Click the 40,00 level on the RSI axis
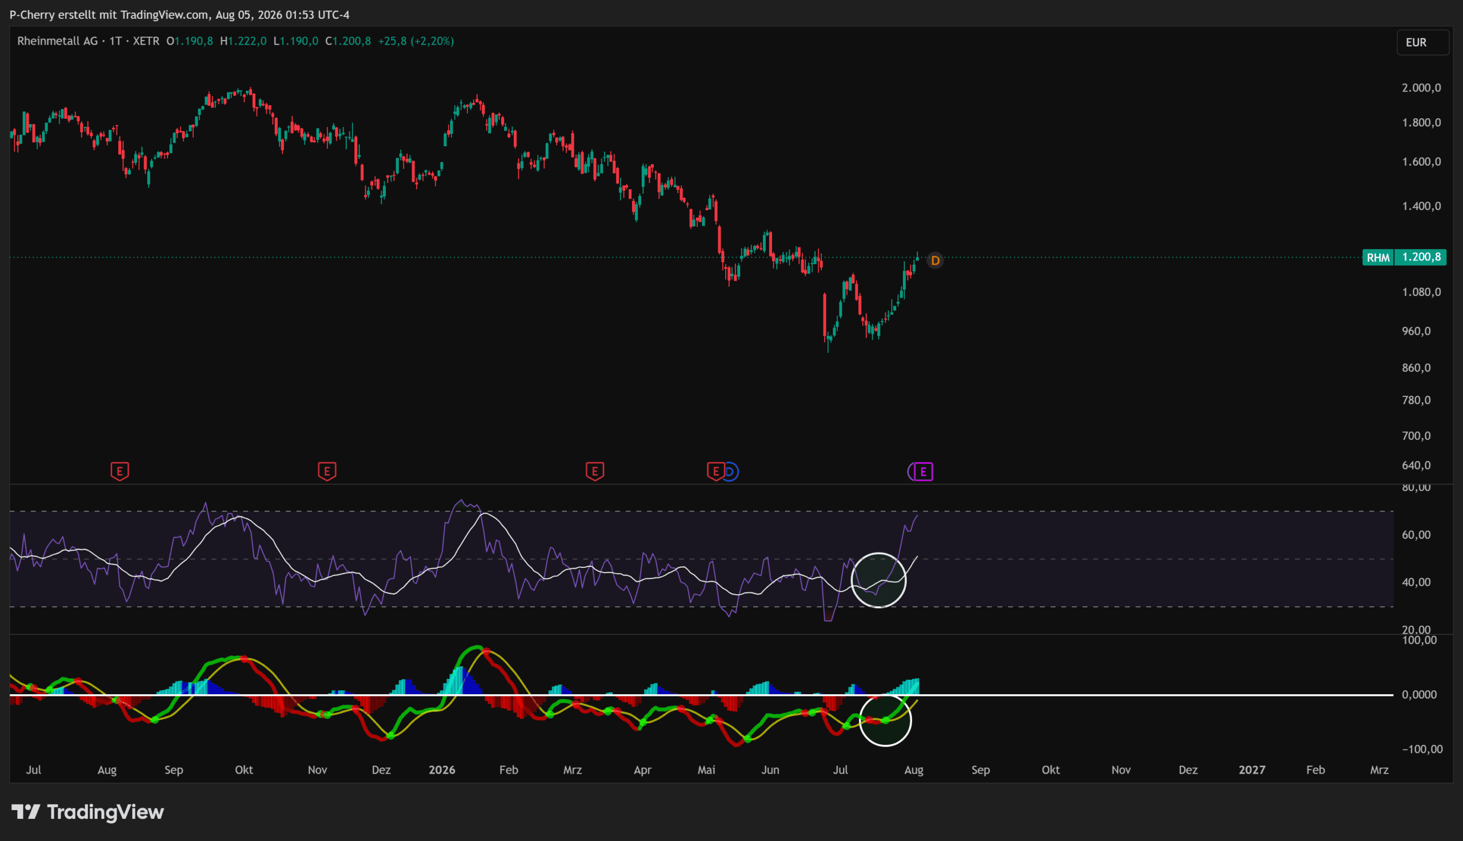This screenshot has height=841, width=1463. (x=1416, y=582)
